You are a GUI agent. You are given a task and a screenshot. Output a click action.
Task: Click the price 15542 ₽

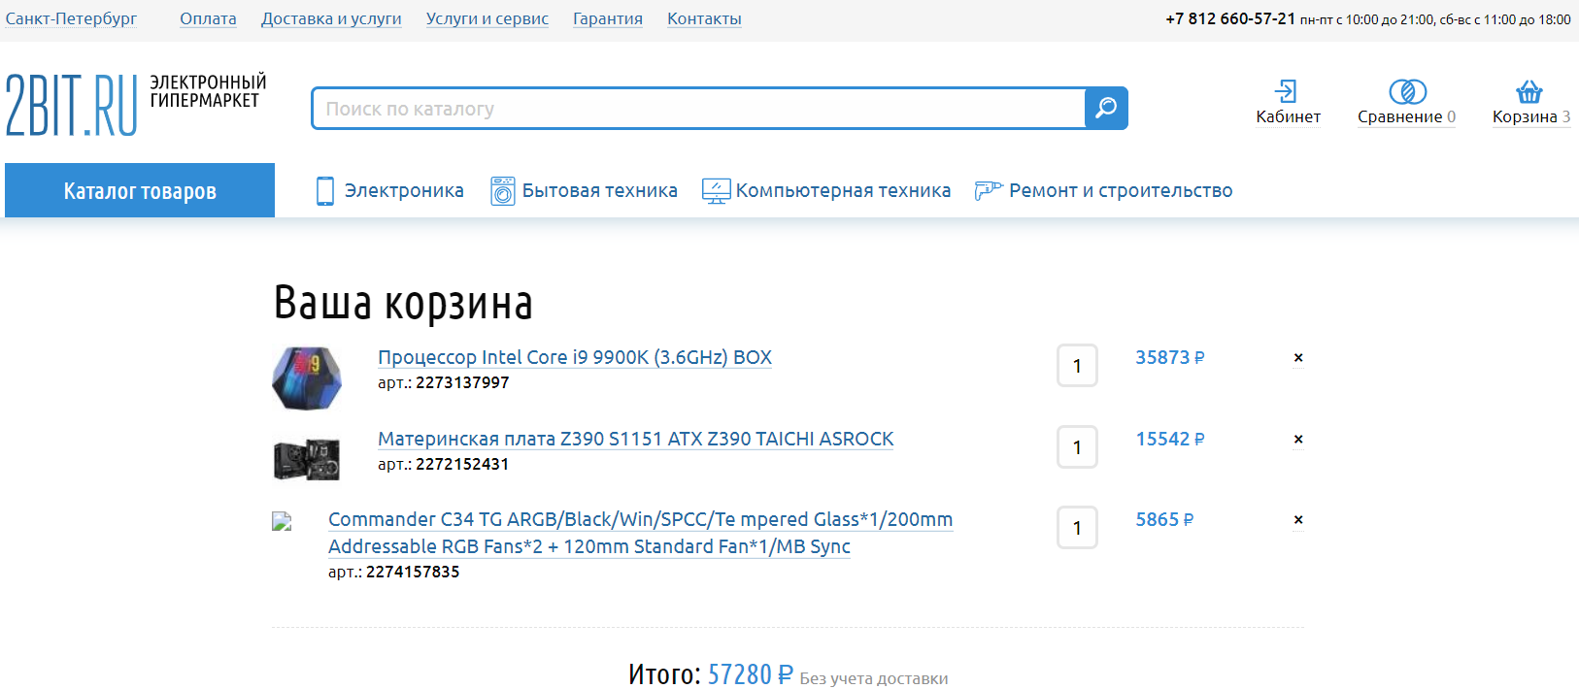pyautogui.click(x=1170, y=439)
